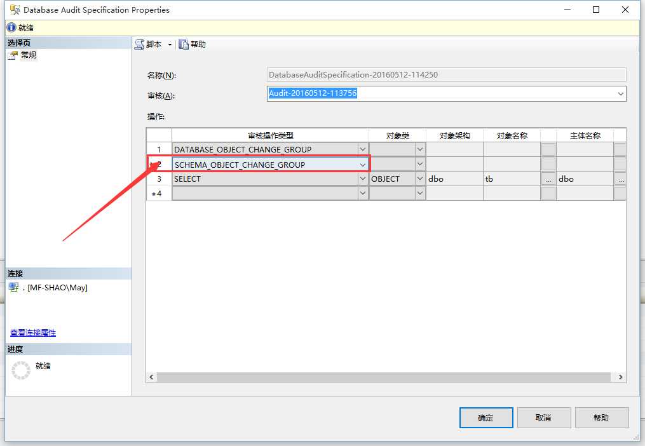Viewport: 645px width, 446px height.
Task: Click the bottom 帮助 help button
Action: coord(601,417)
